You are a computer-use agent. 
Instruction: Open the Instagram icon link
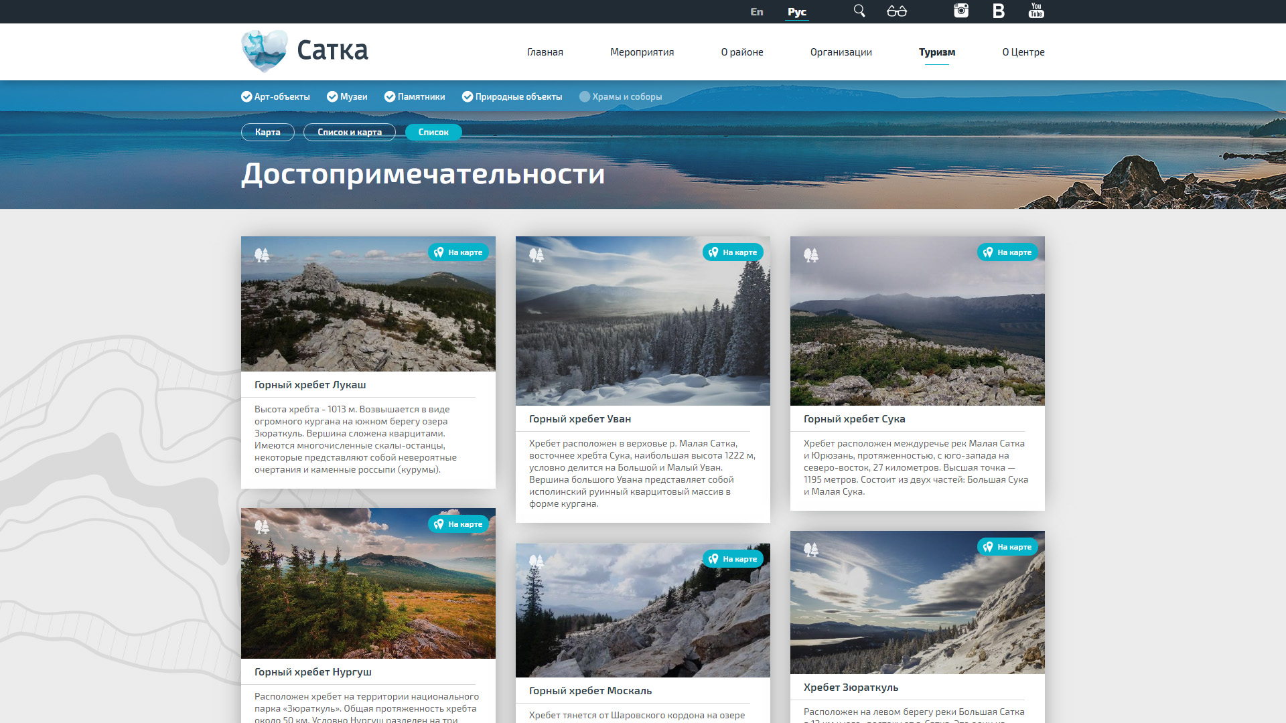pyautogui.click(x=961, y=11)
